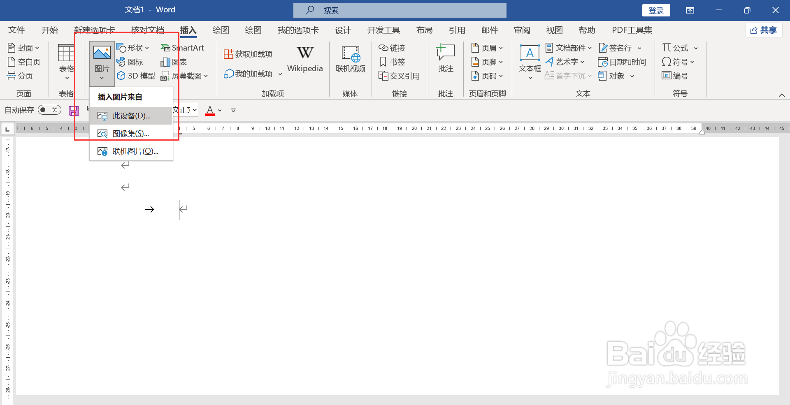Insert a blank page (空白页)

[x=24, y=62]
